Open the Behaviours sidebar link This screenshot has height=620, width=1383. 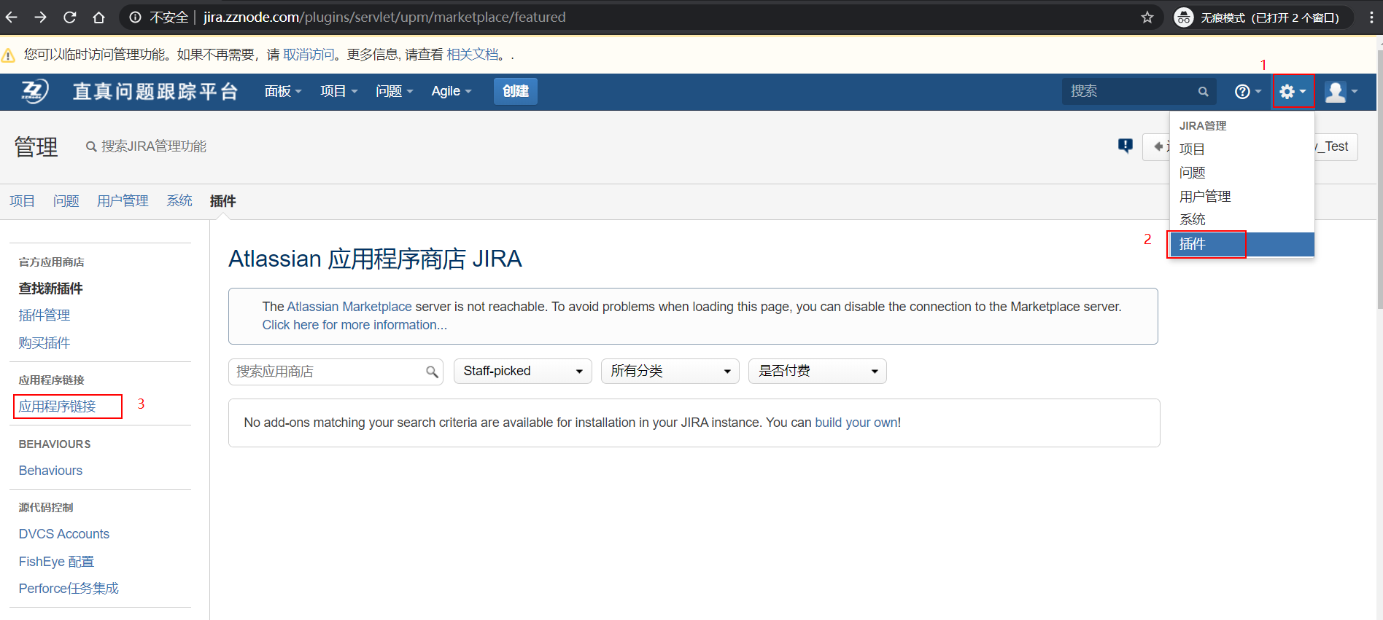[x=51, y=471]
